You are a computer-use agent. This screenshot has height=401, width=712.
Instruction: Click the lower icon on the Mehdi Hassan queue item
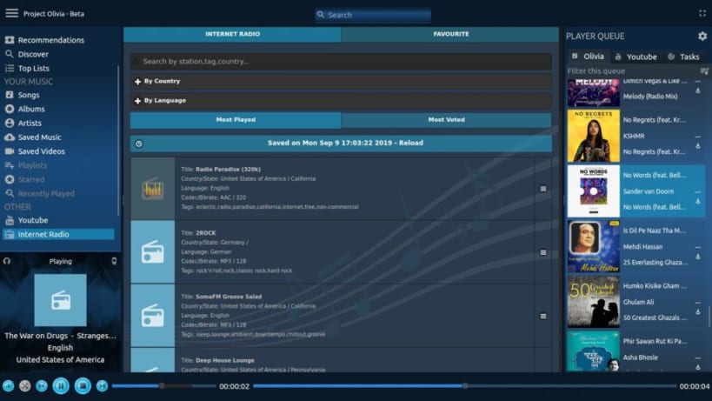click(698, 257)
